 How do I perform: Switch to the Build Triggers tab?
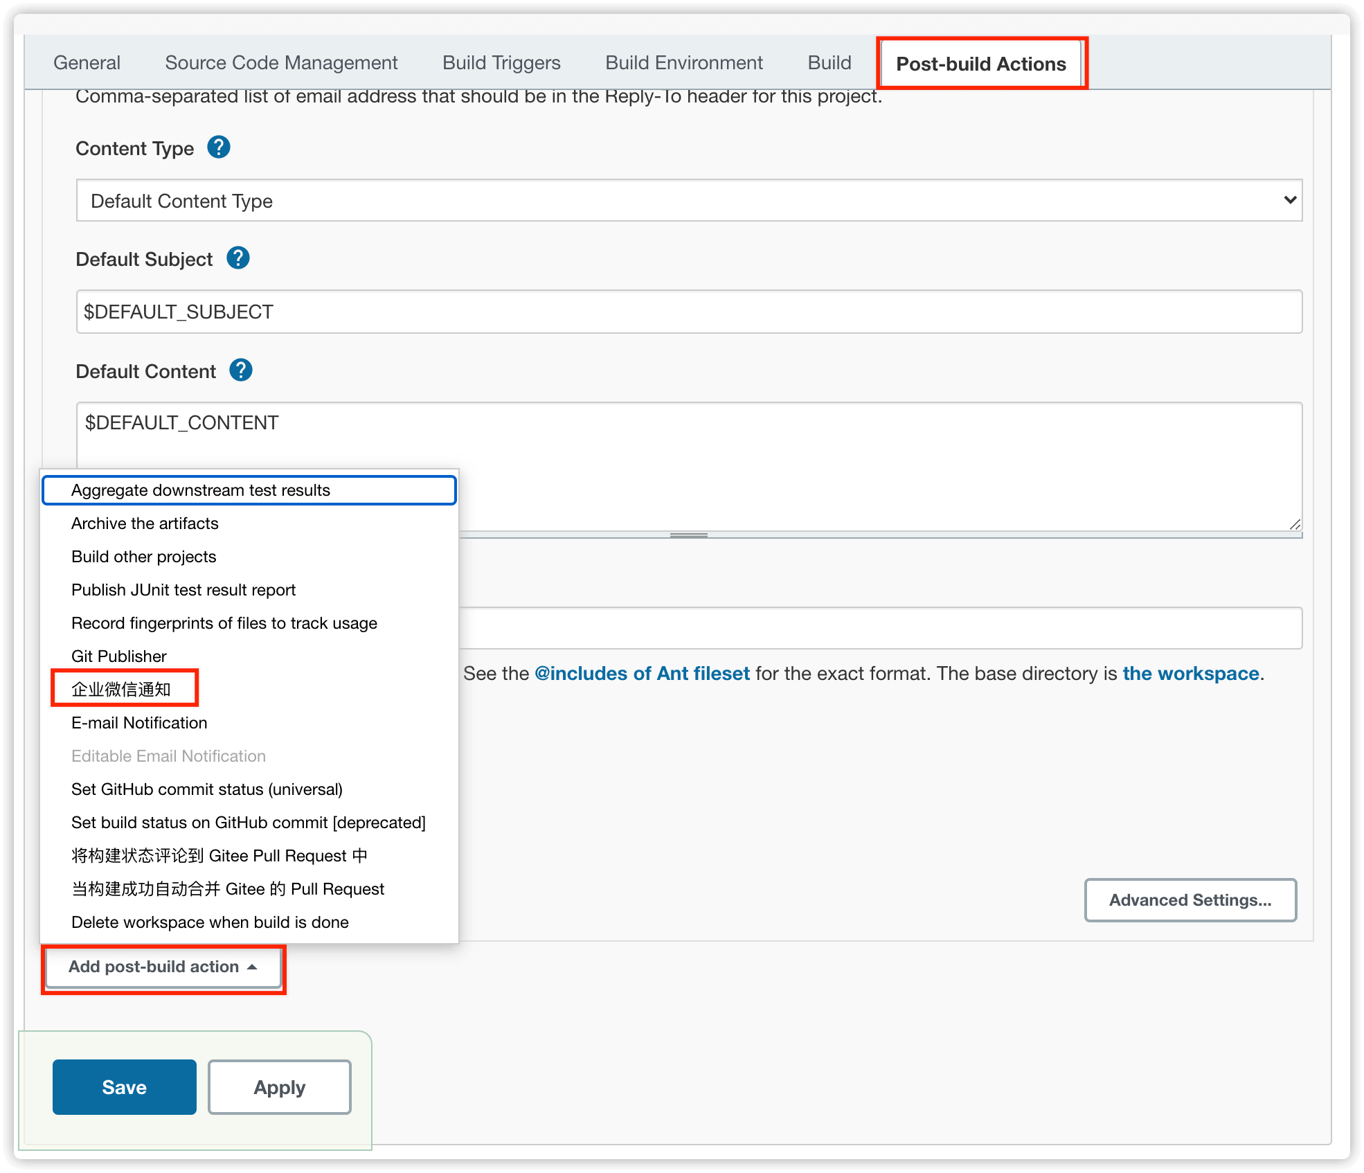pos(501,63)
